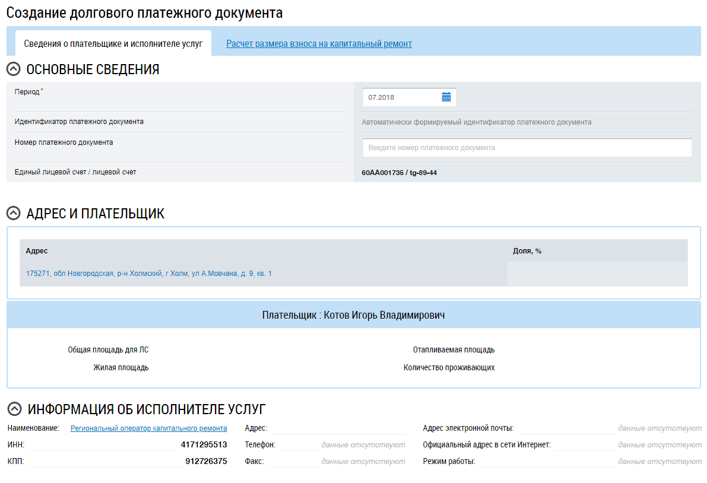This screenshot has height=483, width=707.
Task: Click the account number 60AA001735 / tg-89-44
Action: click(399, 173)
